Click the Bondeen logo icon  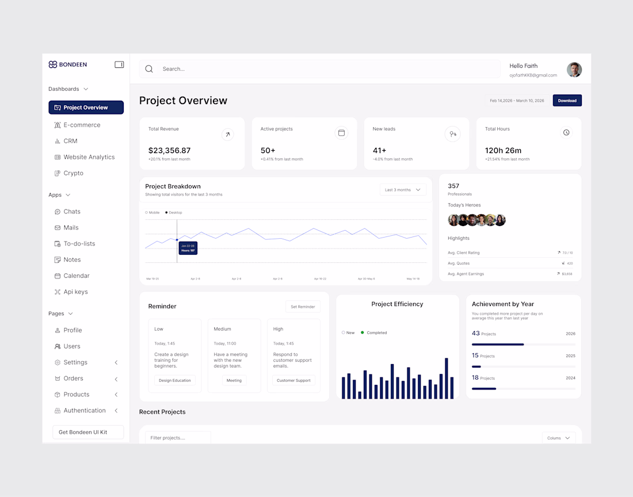[53, 64]
